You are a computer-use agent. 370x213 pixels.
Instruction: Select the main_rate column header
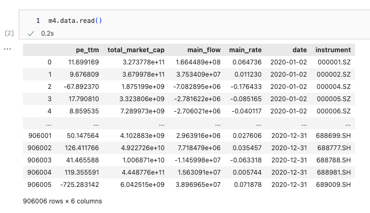pyautogui.click(x=245, y=50)
